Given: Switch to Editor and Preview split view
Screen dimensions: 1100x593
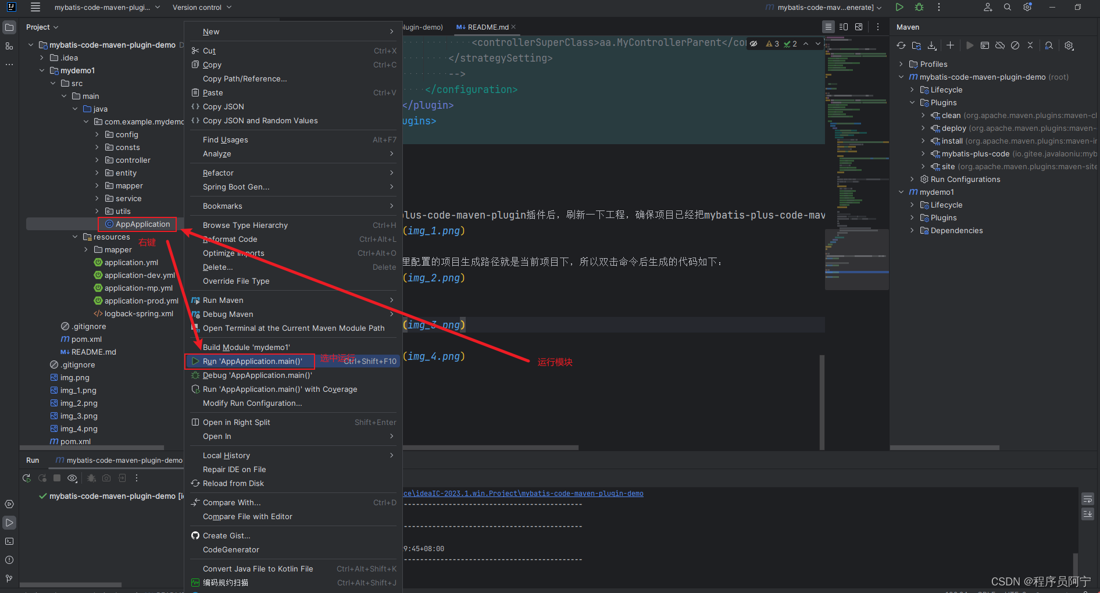Looking at the screenshot, I should pyautogui.click(x=844, y=27).
